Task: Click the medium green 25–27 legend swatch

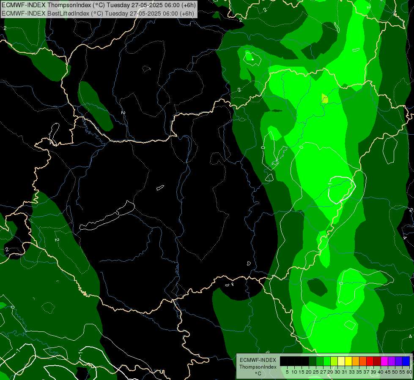Action: pos(320,361)
